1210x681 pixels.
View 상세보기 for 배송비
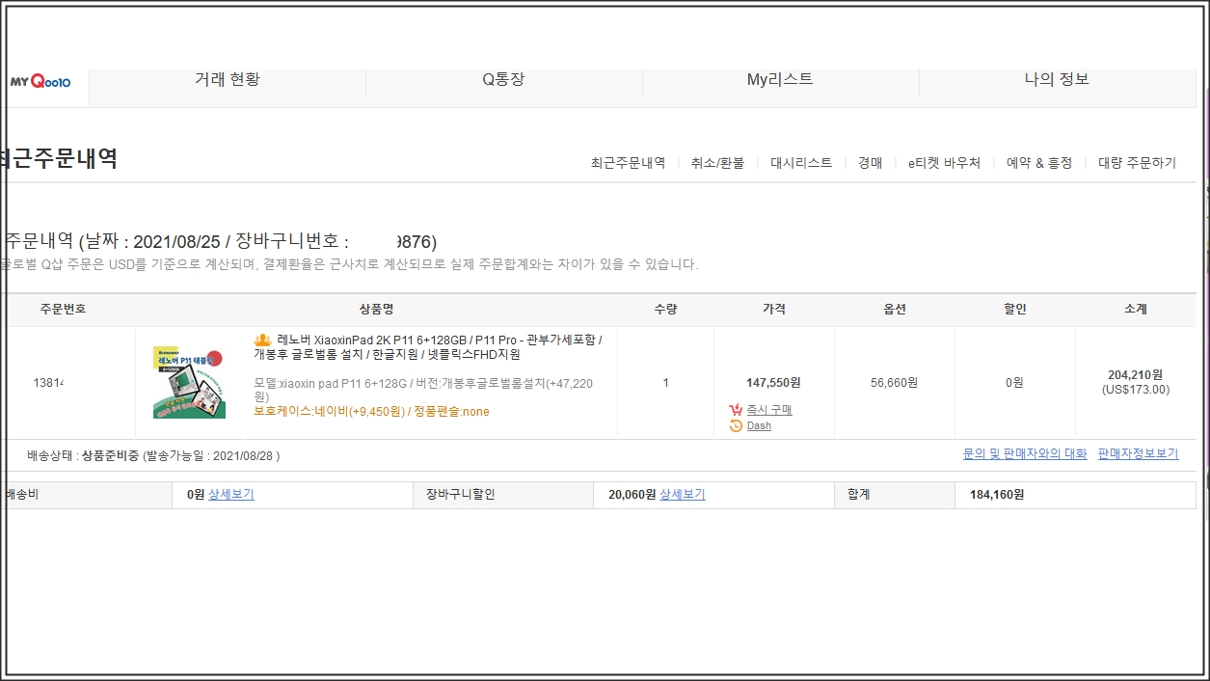coord(231,494)
